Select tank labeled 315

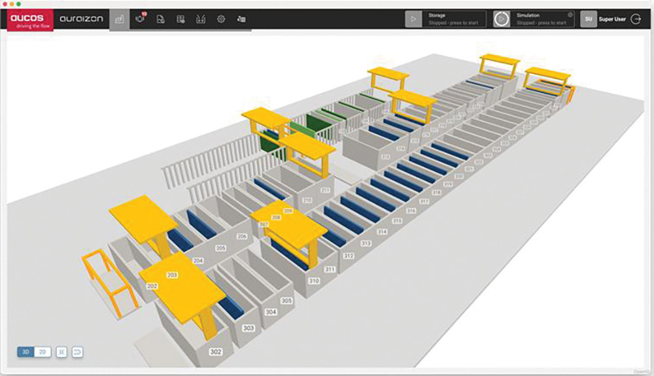point(397,221)
